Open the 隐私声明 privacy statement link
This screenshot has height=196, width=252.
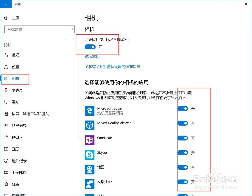tap(92, 57)
